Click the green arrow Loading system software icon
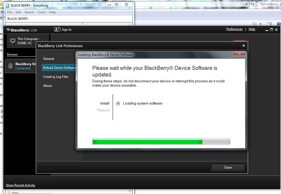281x194 pixels. point(118,103)
